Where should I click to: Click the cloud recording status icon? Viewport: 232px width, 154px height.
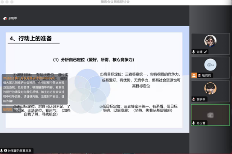[x=5, y=18]
